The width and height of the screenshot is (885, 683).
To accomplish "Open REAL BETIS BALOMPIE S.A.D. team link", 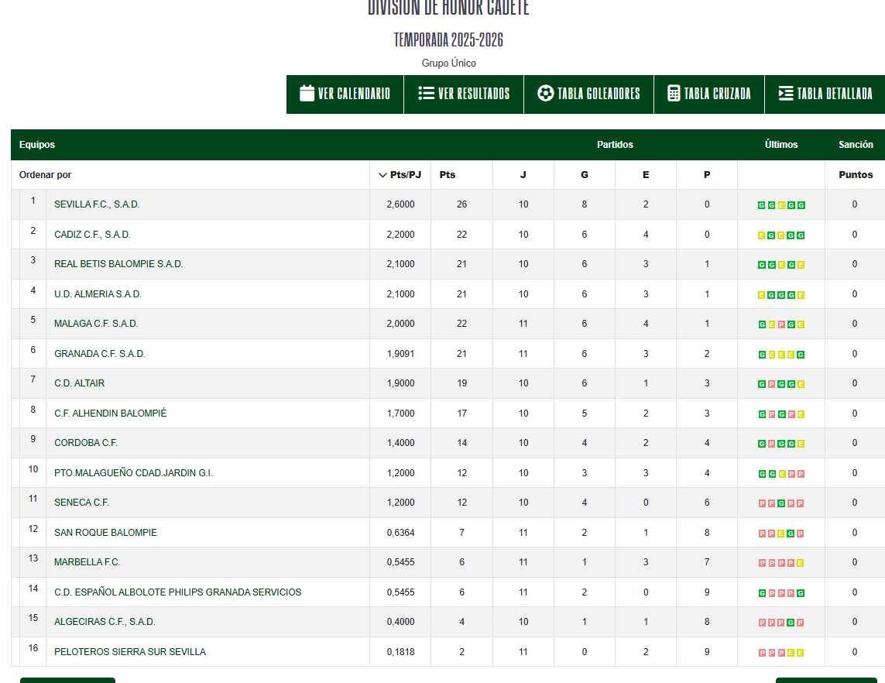I will (118, 263).
